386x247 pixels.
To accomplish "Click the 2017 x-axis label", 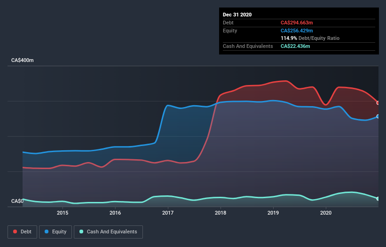I will point(168,213).
